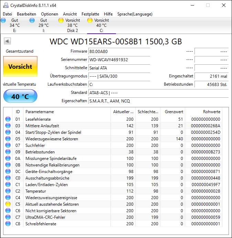Click the status icon for Lesefehlerrate

[8, 119]
